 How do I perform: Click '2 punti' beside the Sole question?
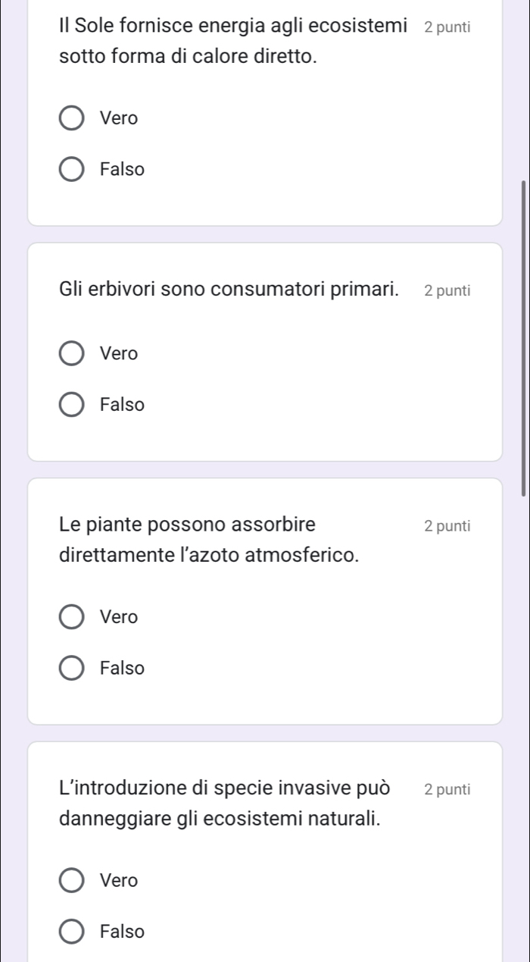tap(447, 28)
